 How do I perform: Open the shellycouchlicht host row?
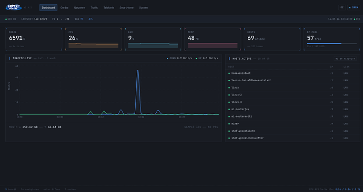[x=293, y=131]
